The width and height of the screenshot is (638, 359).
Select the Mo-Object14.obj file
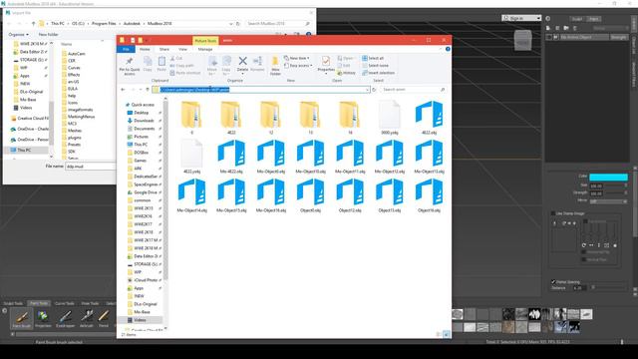click(192, 195)
